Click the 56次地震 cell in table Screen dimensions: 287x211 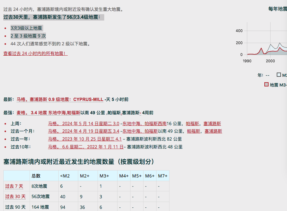pyautogui.click(x=40, y=196)
